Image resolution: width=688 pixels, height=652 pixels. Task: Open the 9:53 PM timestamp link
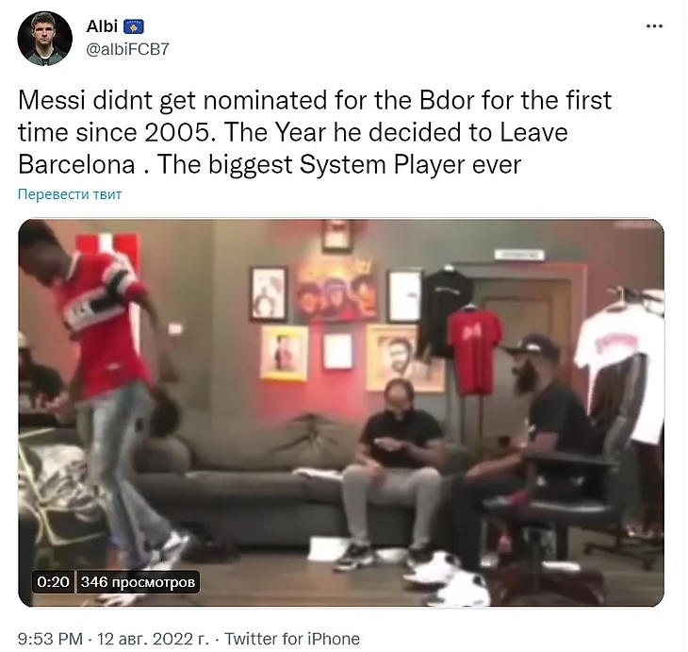(50, 639)
